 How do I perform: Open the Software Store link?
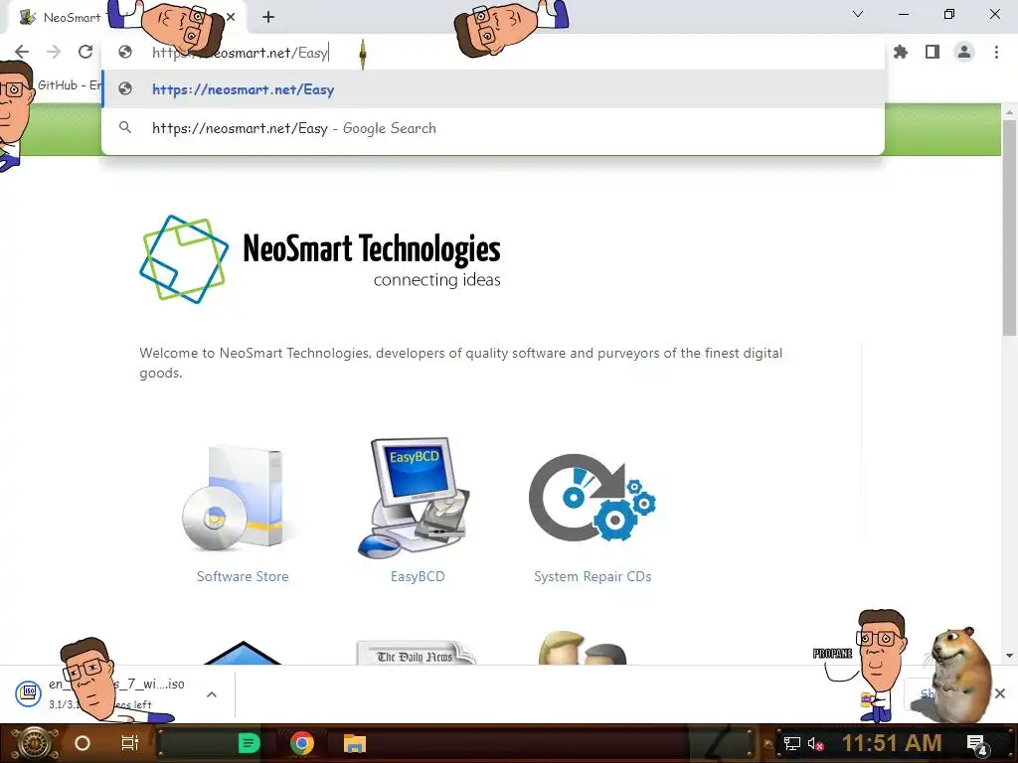[x=243, y=576]
